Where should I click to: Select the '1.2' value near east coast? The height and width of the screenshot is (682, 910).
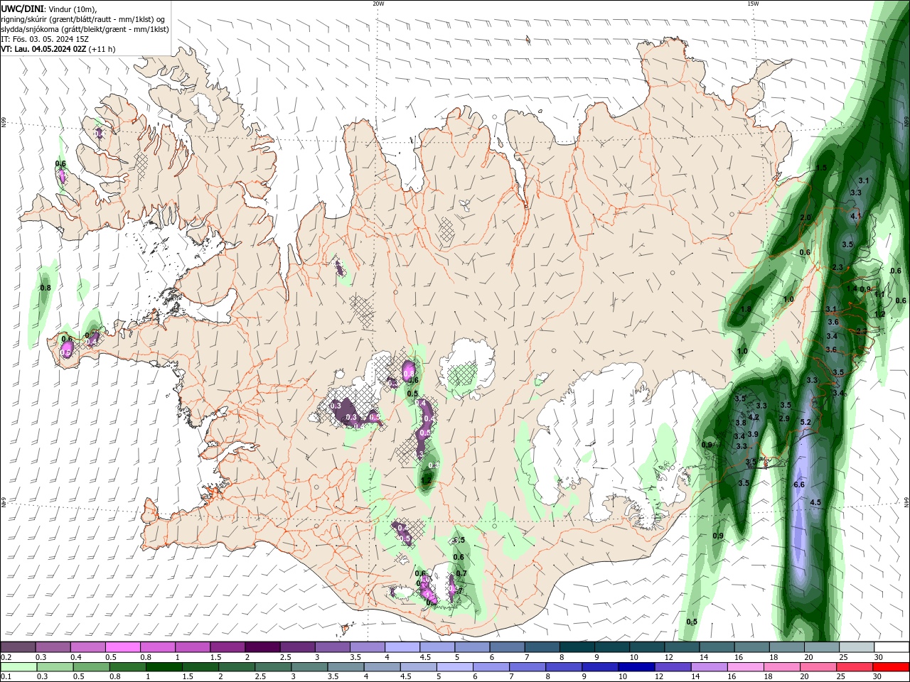pos(879,314)
